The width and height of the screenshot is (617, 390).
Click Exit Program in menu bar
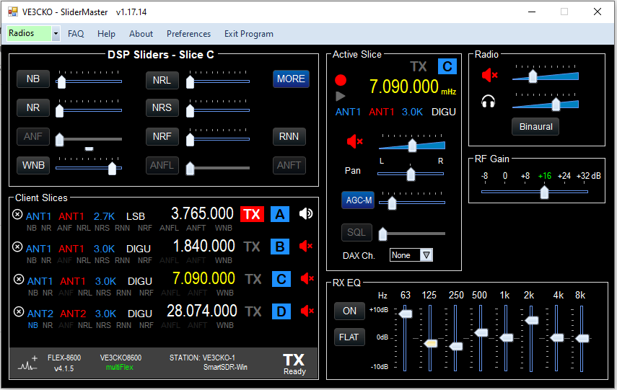[249, 34]
